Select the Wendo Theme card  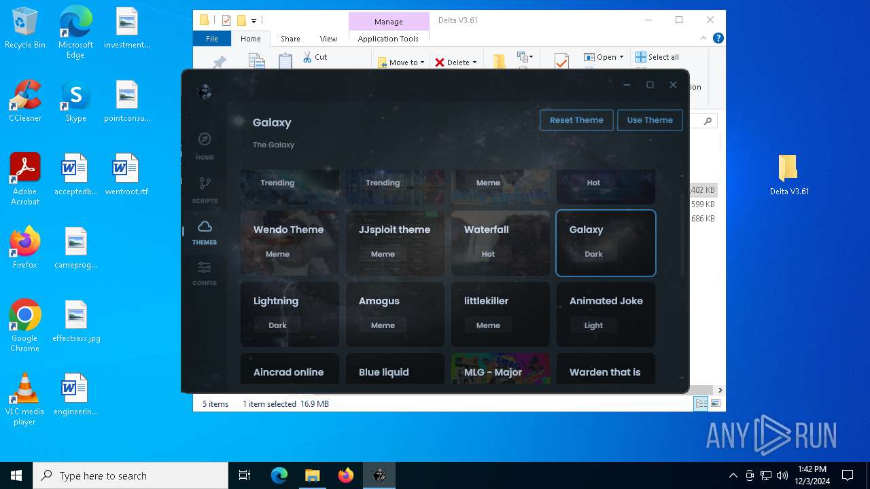290,243
